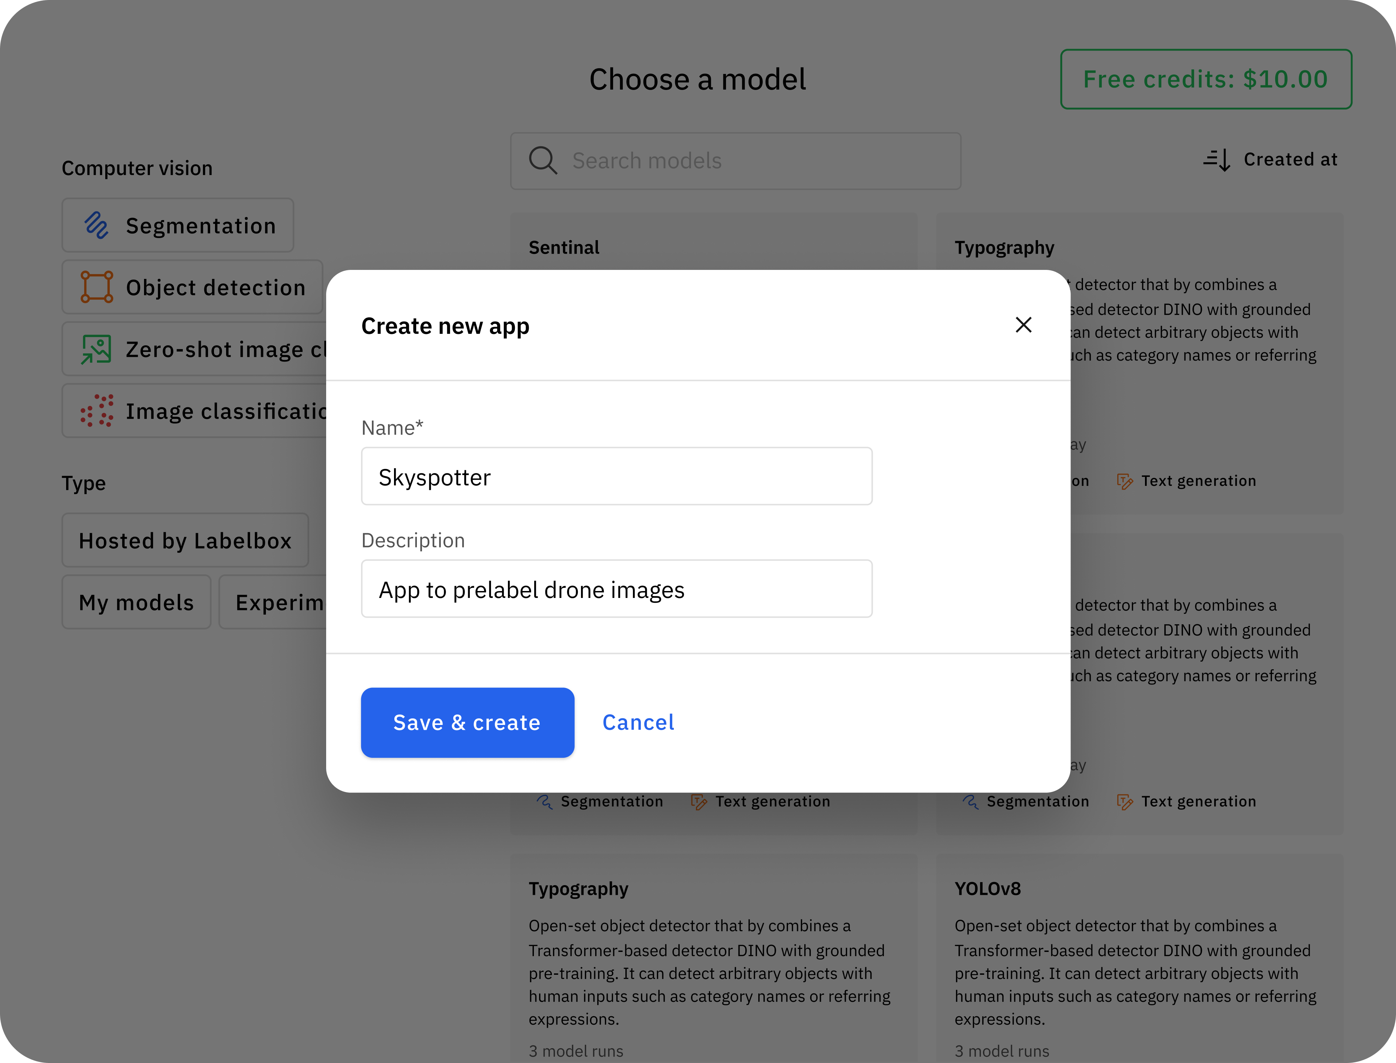This screenshot has height=1063, width=1396.
Task: Click 3 model runs under YOLOv8 card
Action: pyautogui.click(x=1002, y=1051)
